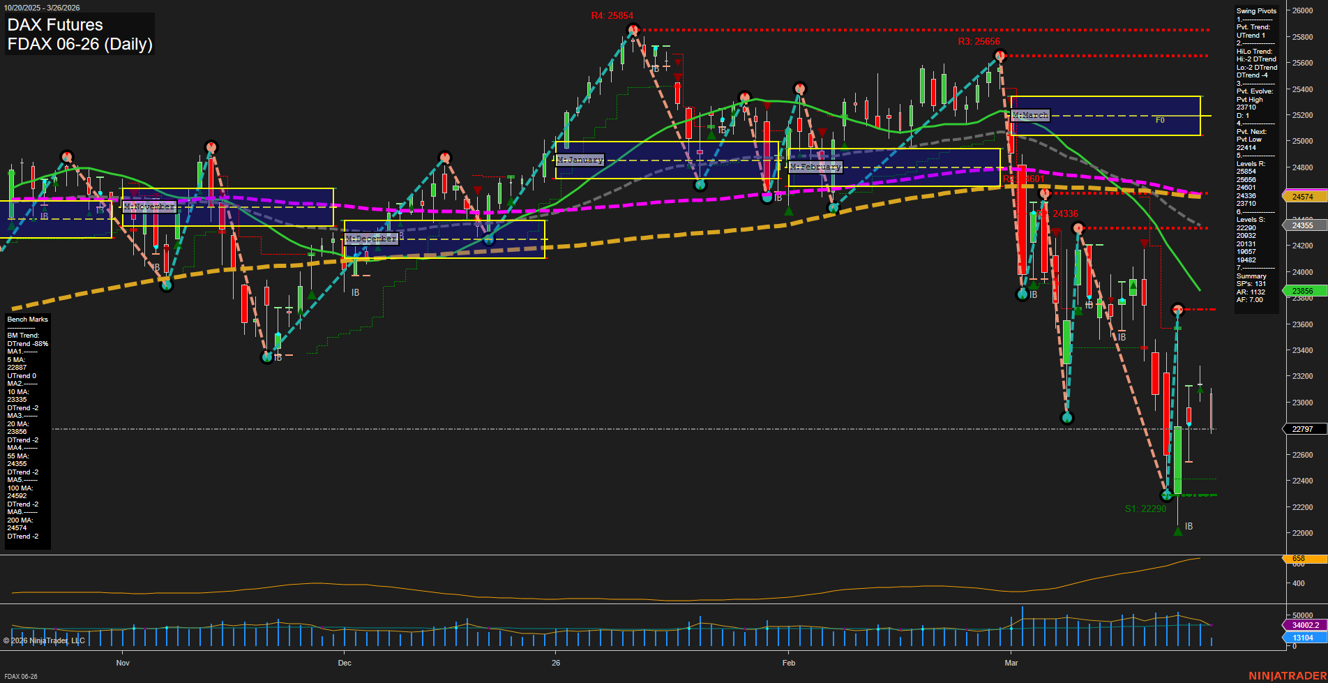Select the R3: 25656 resistance label
Screen dimensions: 1328x683
(x=979, y=42)
